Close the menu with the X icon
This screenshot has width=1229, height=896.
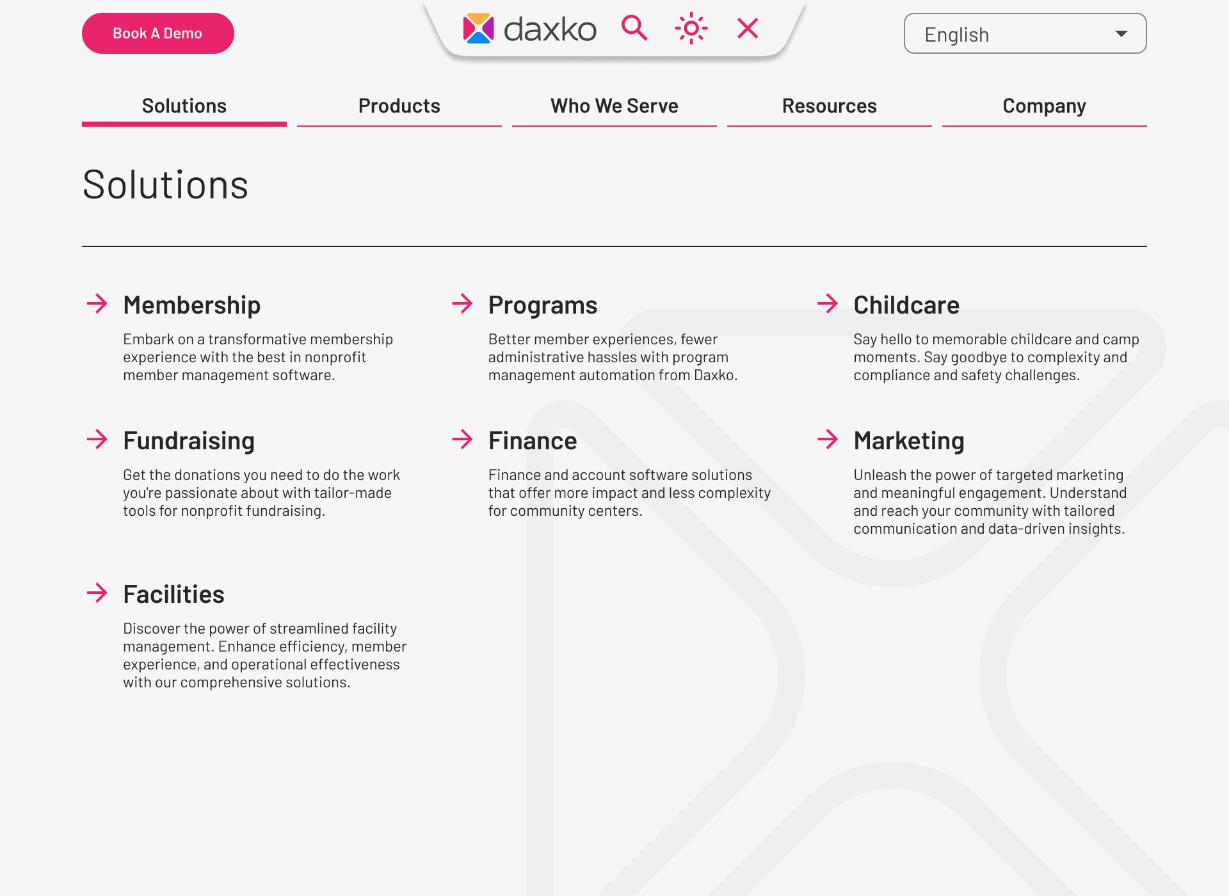click(x=748, y=28)
